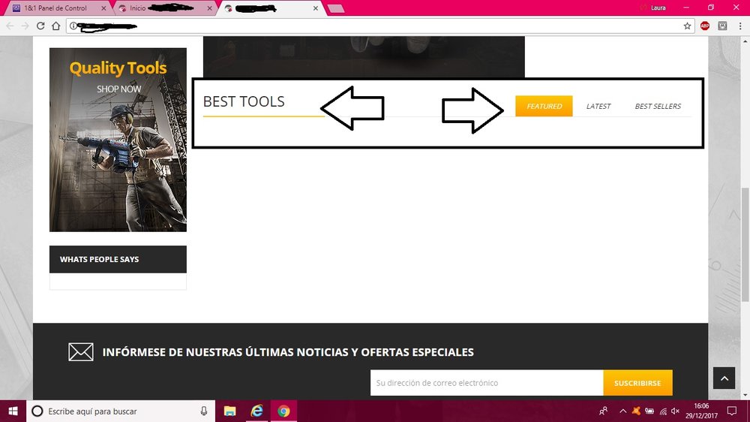Select the LATEST product tab
Screen dimensions: 750x422
pyautogui.click(x=598, y=107)
